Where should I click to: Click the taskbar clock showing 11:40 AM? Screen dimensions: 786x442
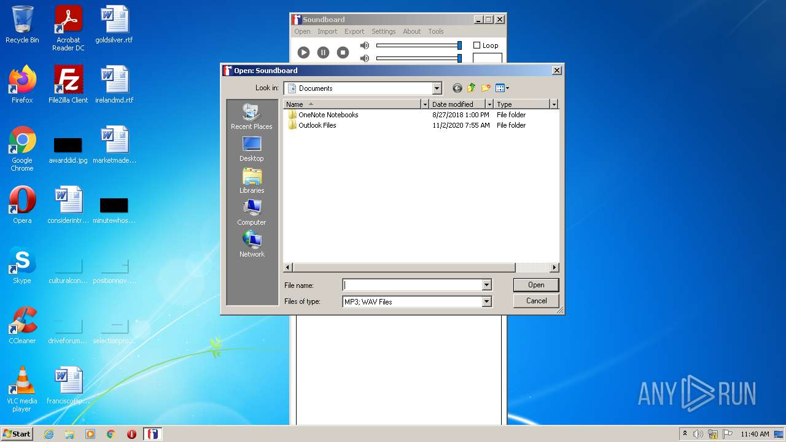(x=754, y=434)
